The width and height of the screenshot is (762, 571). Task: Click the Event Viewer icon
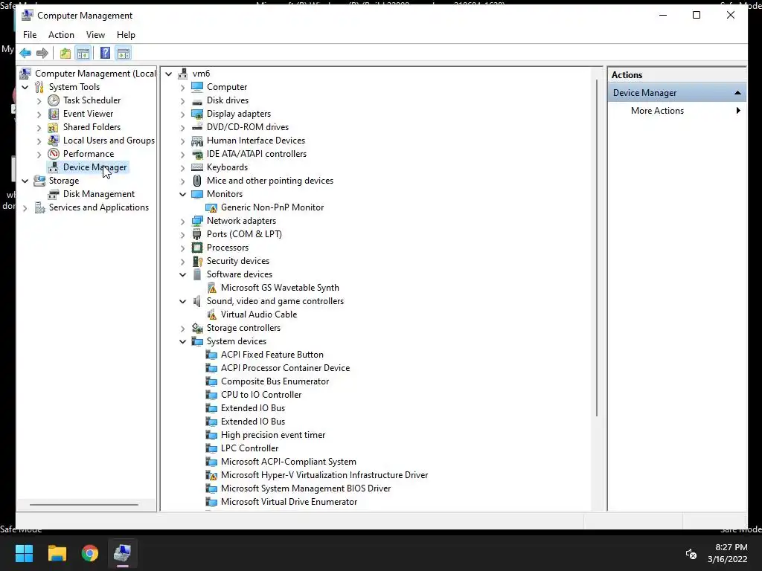click(x=54, y=114)
